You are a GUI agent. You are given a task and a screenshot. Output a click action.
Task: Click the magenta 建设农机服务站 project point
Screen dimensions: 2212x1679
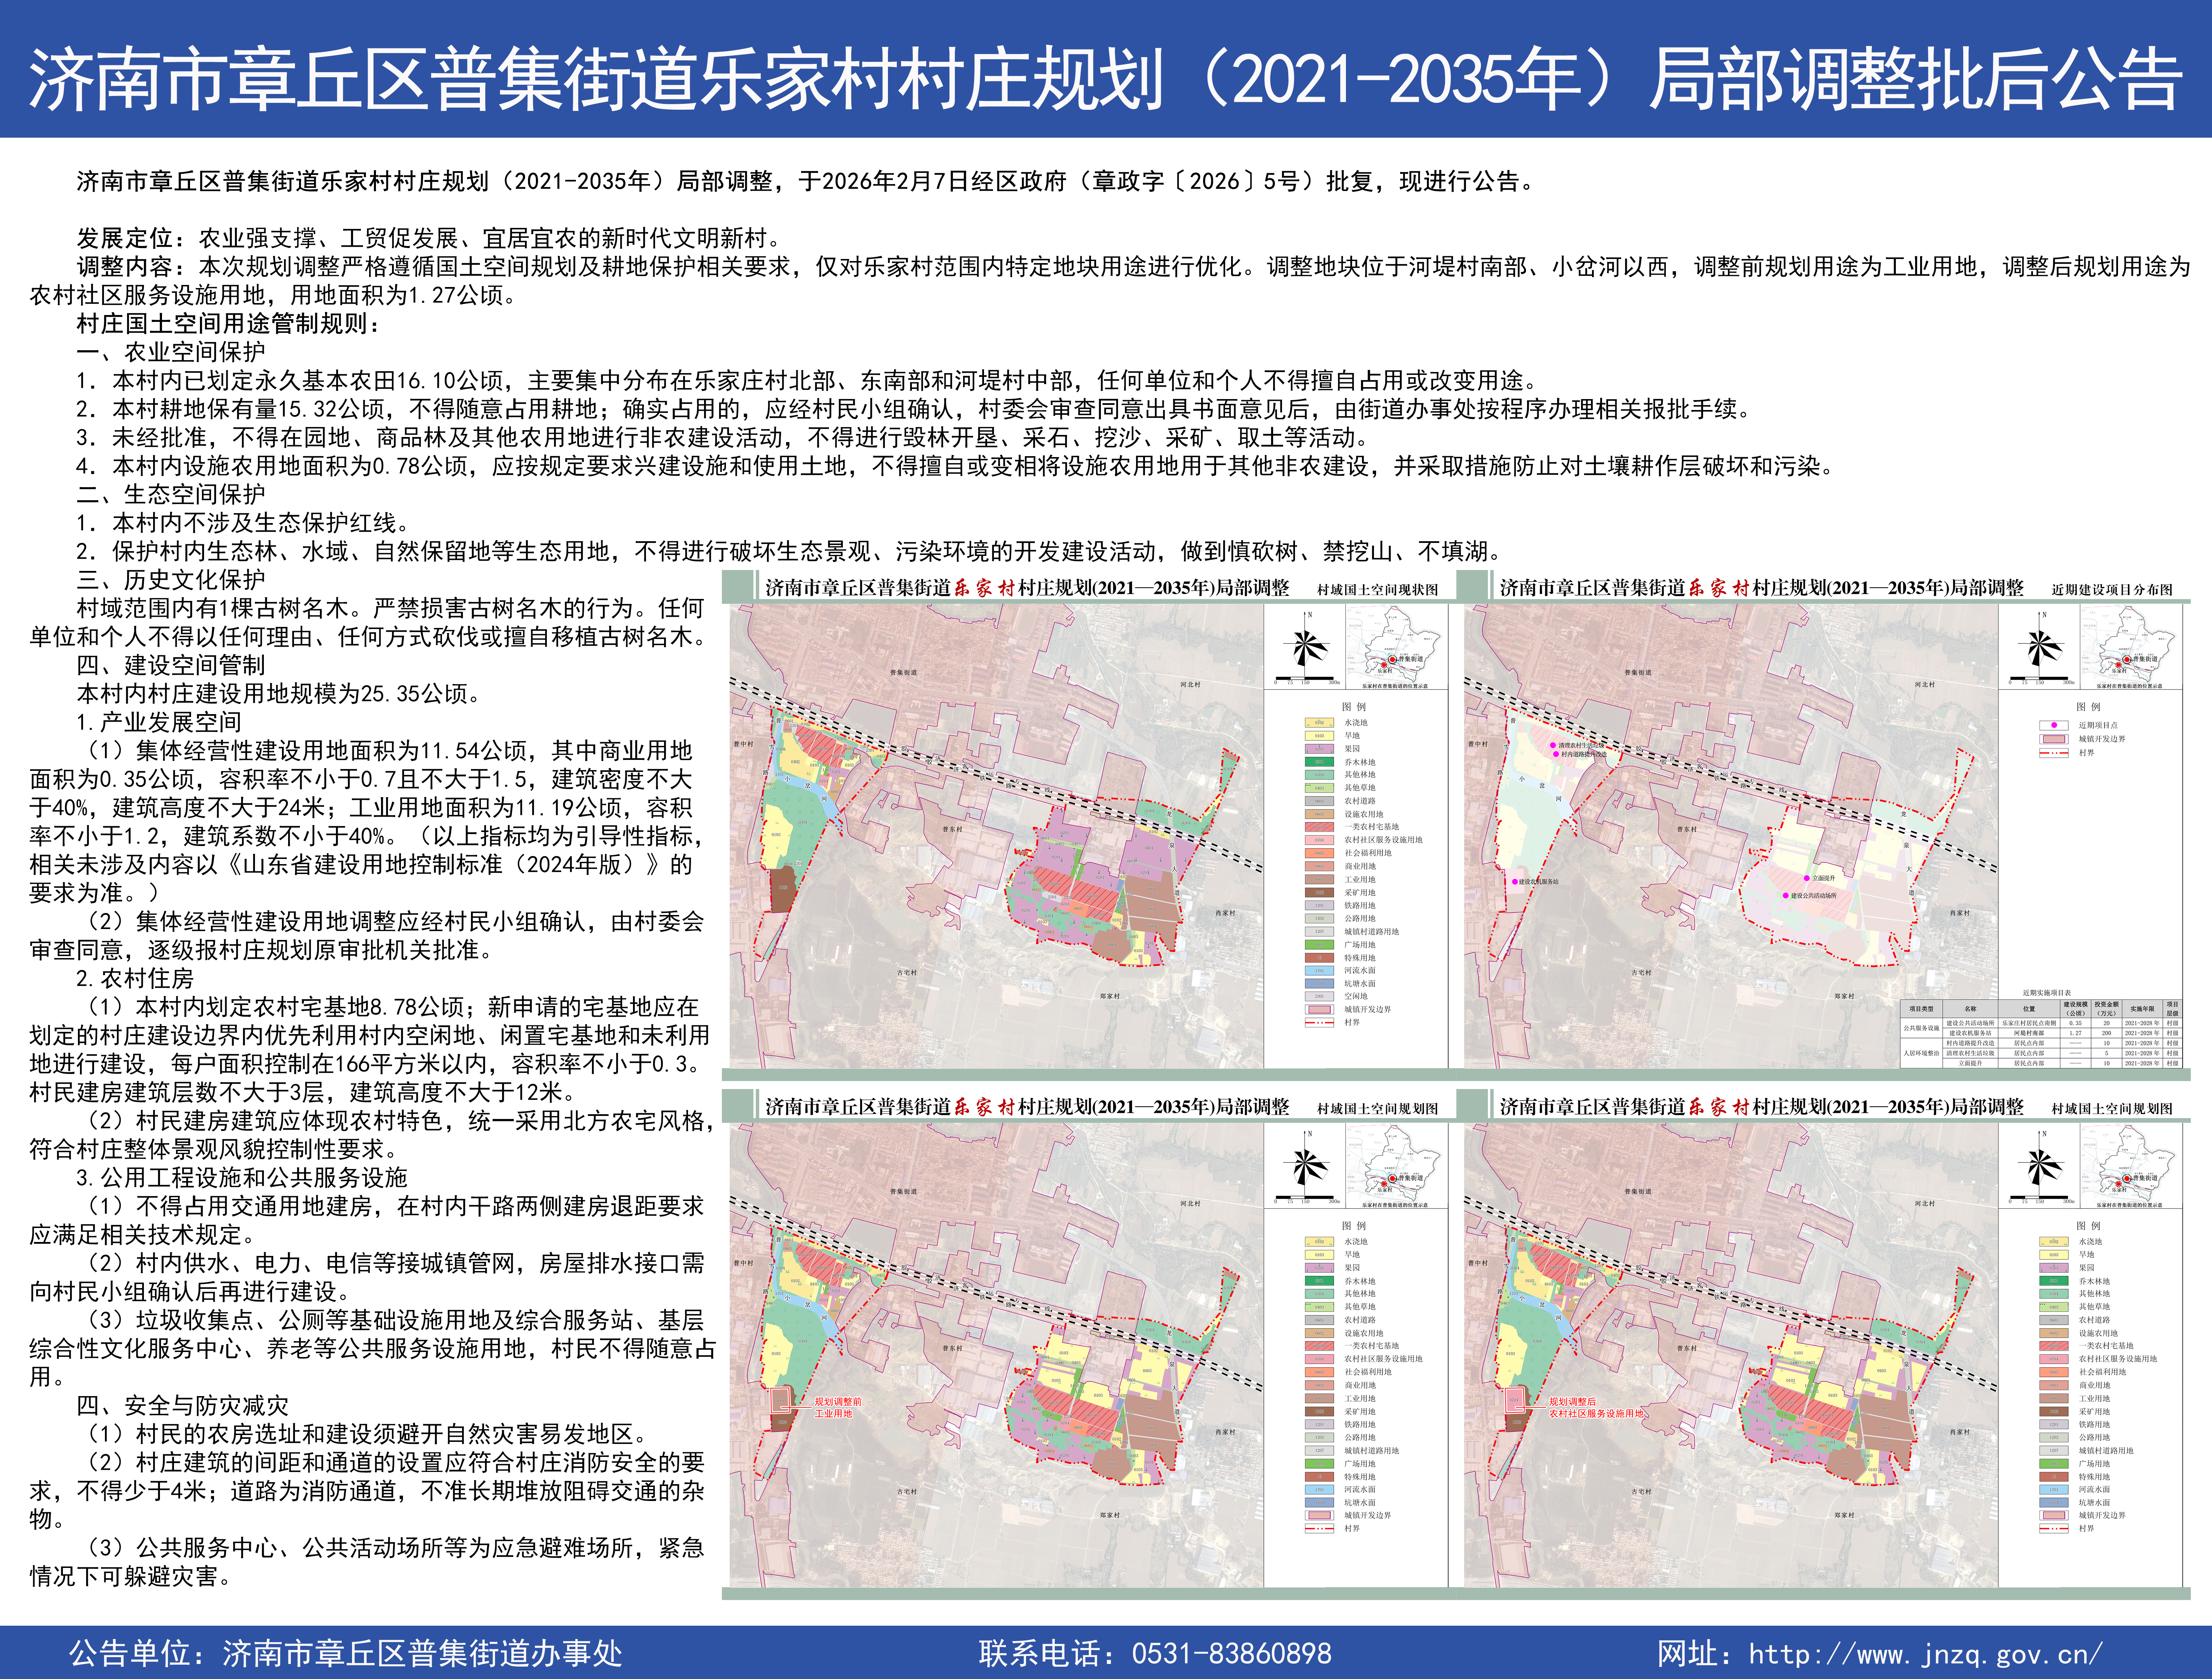coord(1515,882)
